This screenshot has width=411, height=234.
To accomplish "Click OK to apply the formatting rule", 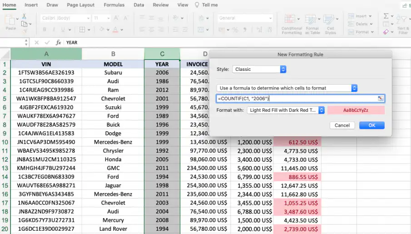I will pyautogui.click(x=371, y=125).
